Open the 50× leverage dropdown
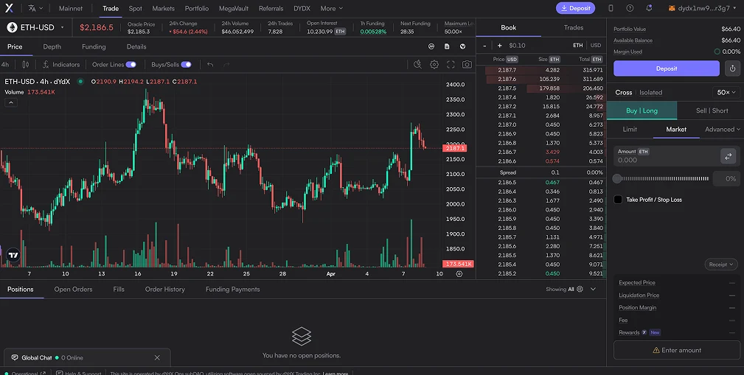This screenshot has width=744, height=375. [x=726, y=92]
